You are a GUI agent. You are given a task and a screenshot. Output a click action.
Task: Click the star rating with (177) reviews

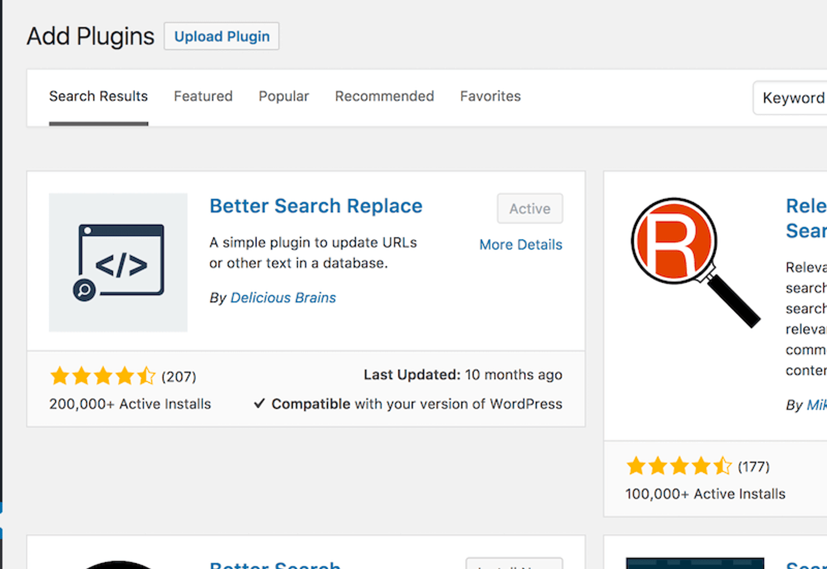tap(679, 466)
